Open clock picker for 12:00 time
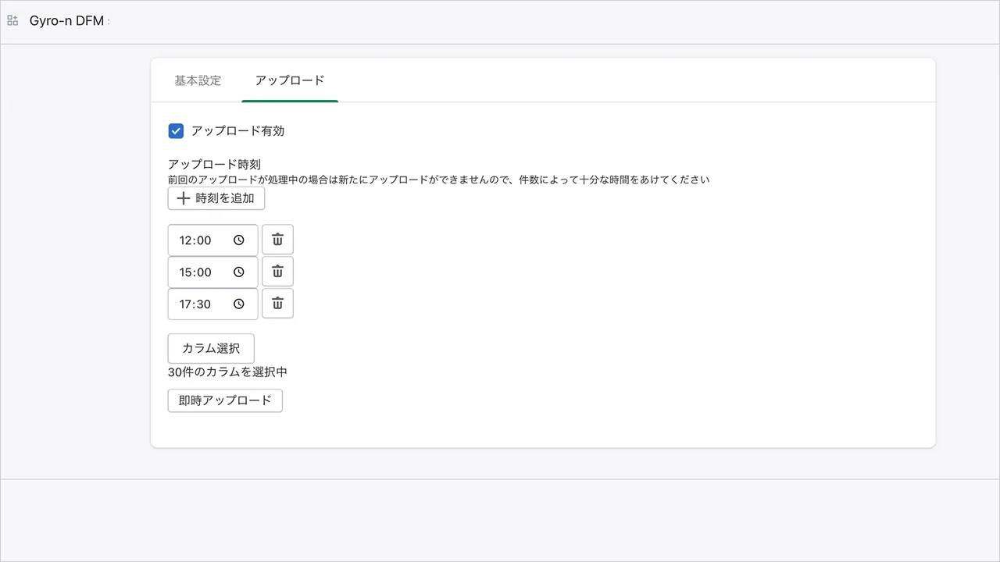This screenshot has width=1000, height=562. coord(239,240)
